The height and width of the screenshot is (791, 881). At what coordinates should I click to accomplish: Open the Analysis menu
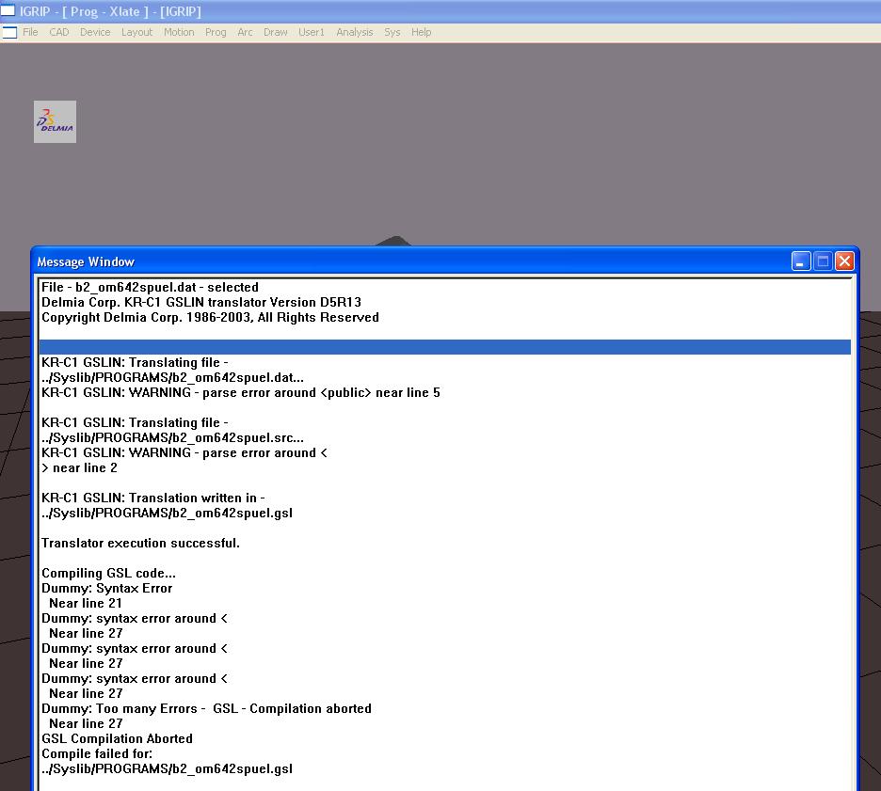click(x=355, y=33)
